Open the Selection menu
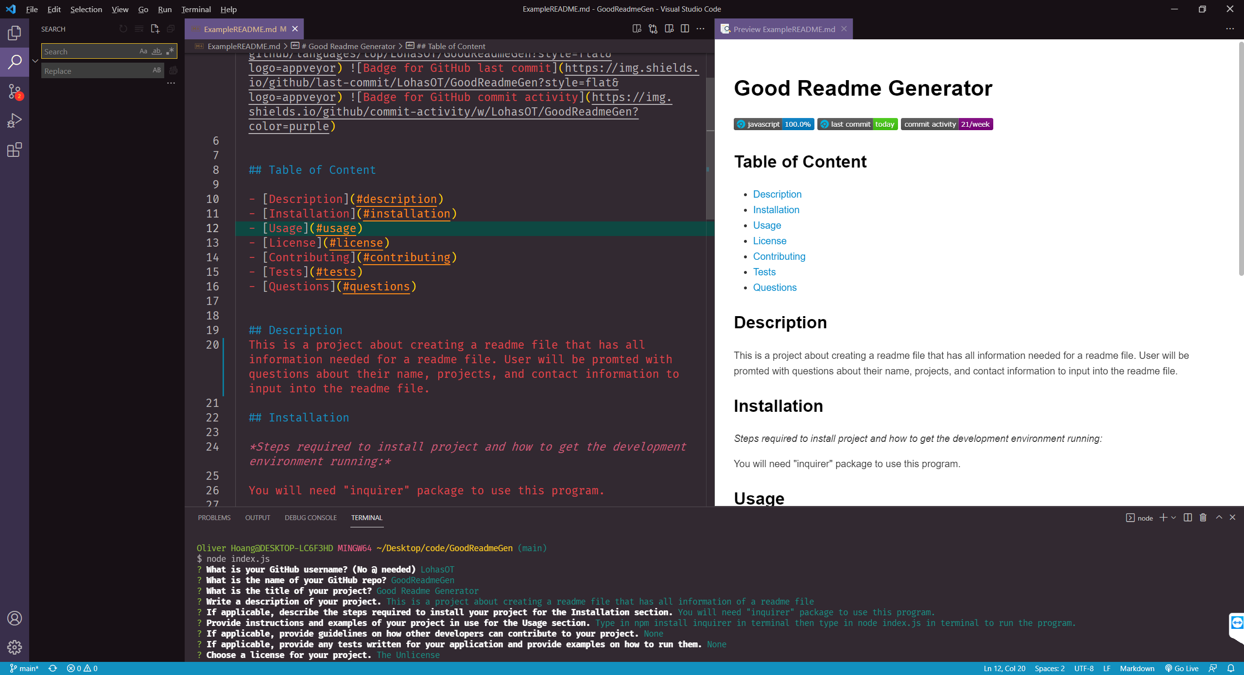This screenshot has height=675, width=1244. point(86,9)
